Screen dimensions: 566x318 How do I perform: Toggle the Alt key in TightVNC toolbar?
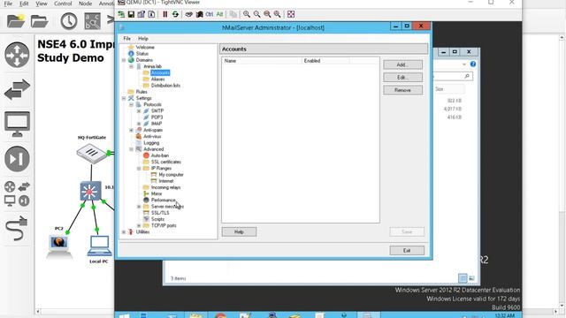[219, 14]
